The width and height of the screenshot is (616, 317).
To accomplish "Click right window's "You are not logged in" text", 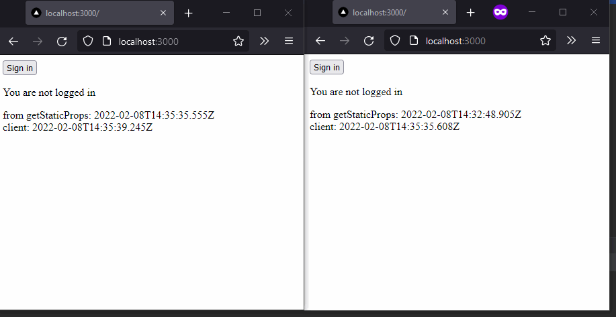I will coord(356,92).
